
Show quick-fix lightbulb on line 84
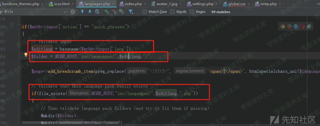coord(26,55)
